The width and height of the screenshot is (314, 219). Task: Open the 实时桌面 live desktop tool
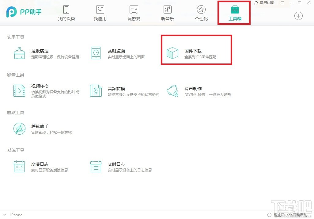click(96, 53)
